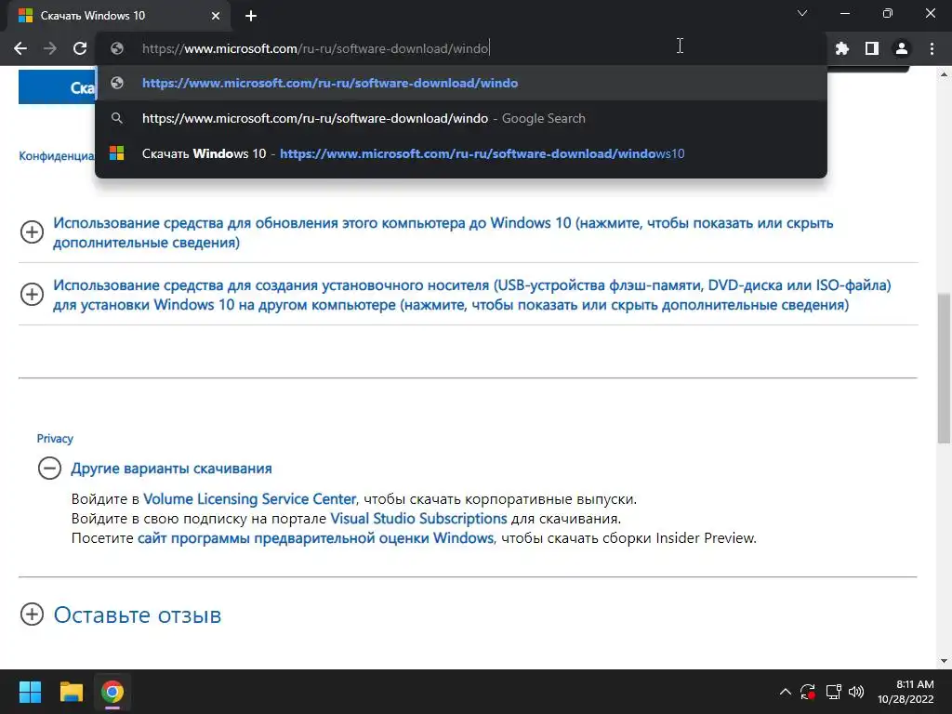The image size is (952, 714).
Task: Open the сайт программы предварительной оценки Windows link
Action: coord(316,538)
